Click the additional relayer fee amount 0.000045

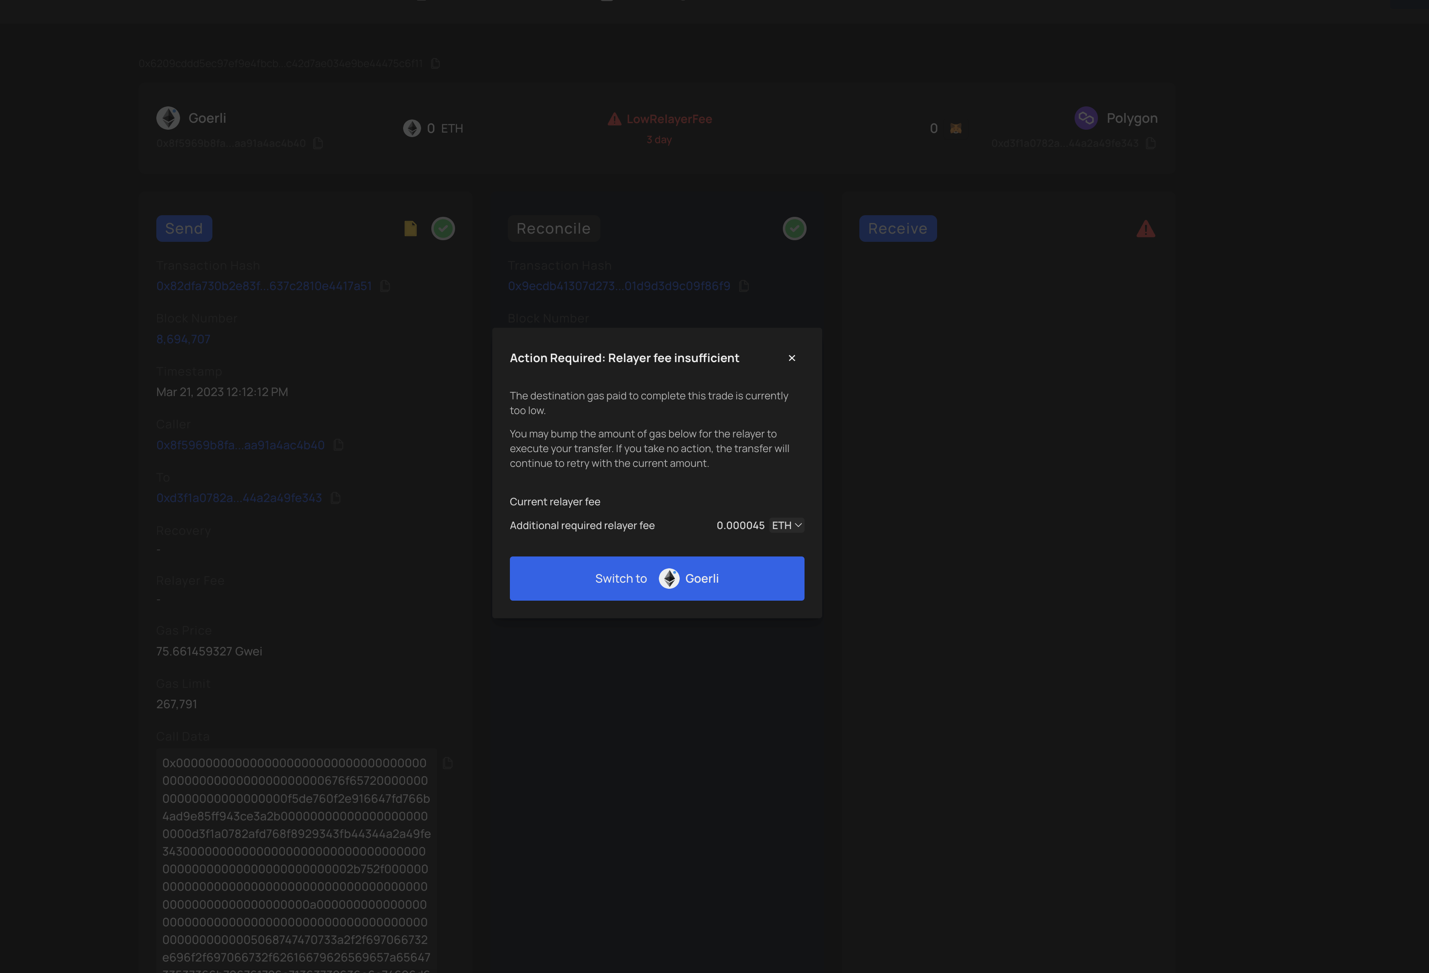point(740,525)
